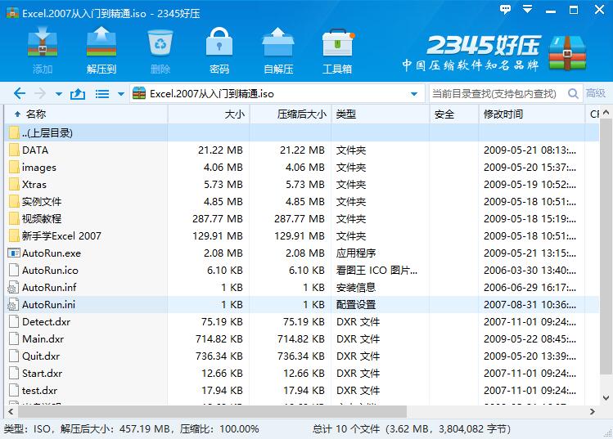Select the test.dxr file name

pyautogui.click(x=39, y=391)
